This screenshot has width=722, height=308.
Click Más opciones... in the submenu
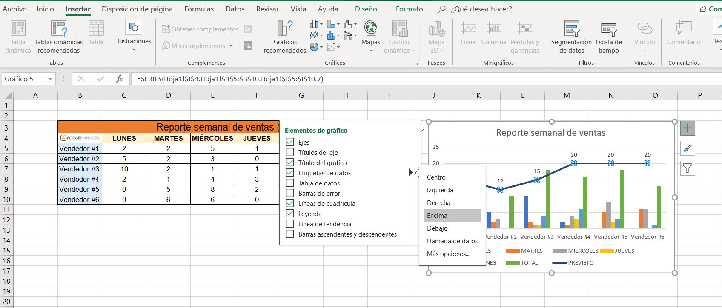(448, 254)
